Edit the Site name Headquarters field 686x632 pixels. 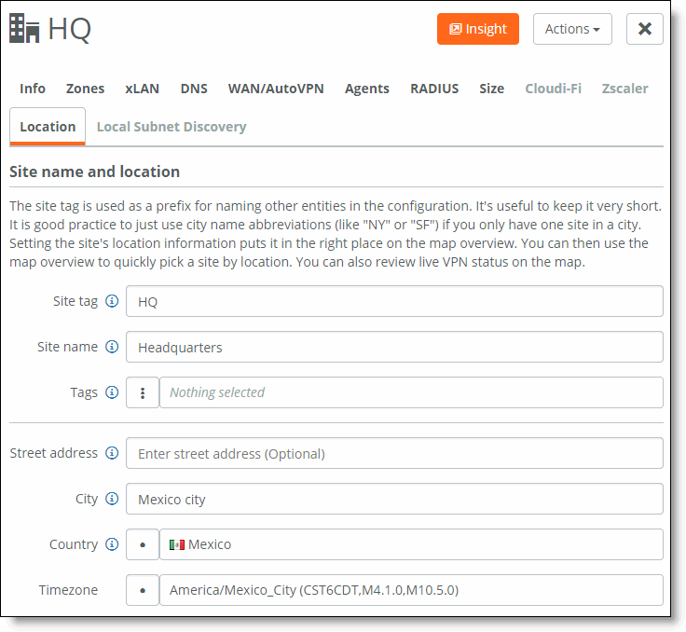(x=394, y=347)
